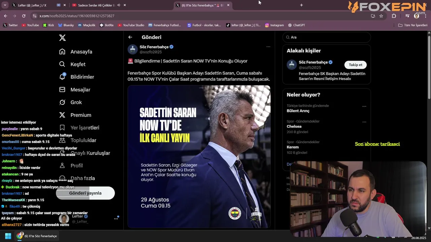Open Söz Fenerbahçe in Alakalı kişiler

point(313,62)
